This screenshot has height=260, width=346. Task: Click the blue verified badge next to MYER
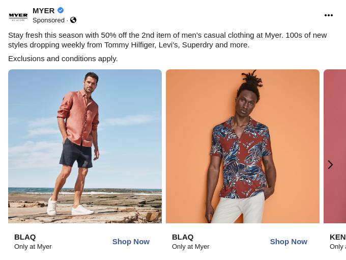tap(61, 10)
